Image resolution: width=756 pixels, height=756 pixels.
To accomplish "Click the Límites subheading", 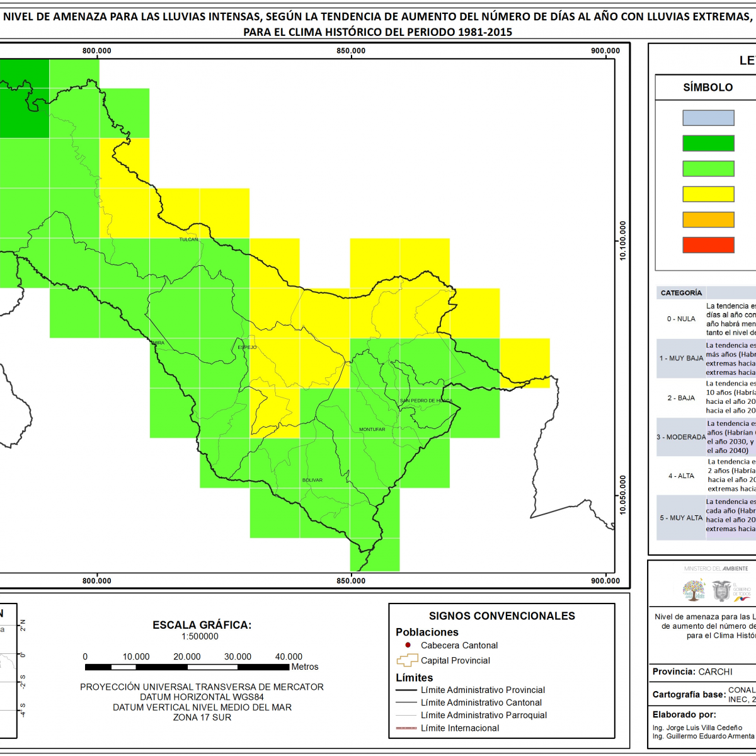I will point(415,678).
